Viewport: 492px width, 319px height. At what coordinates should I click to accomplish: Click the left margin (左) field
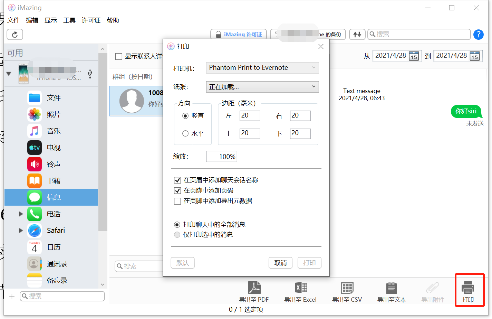click(250, 116)
